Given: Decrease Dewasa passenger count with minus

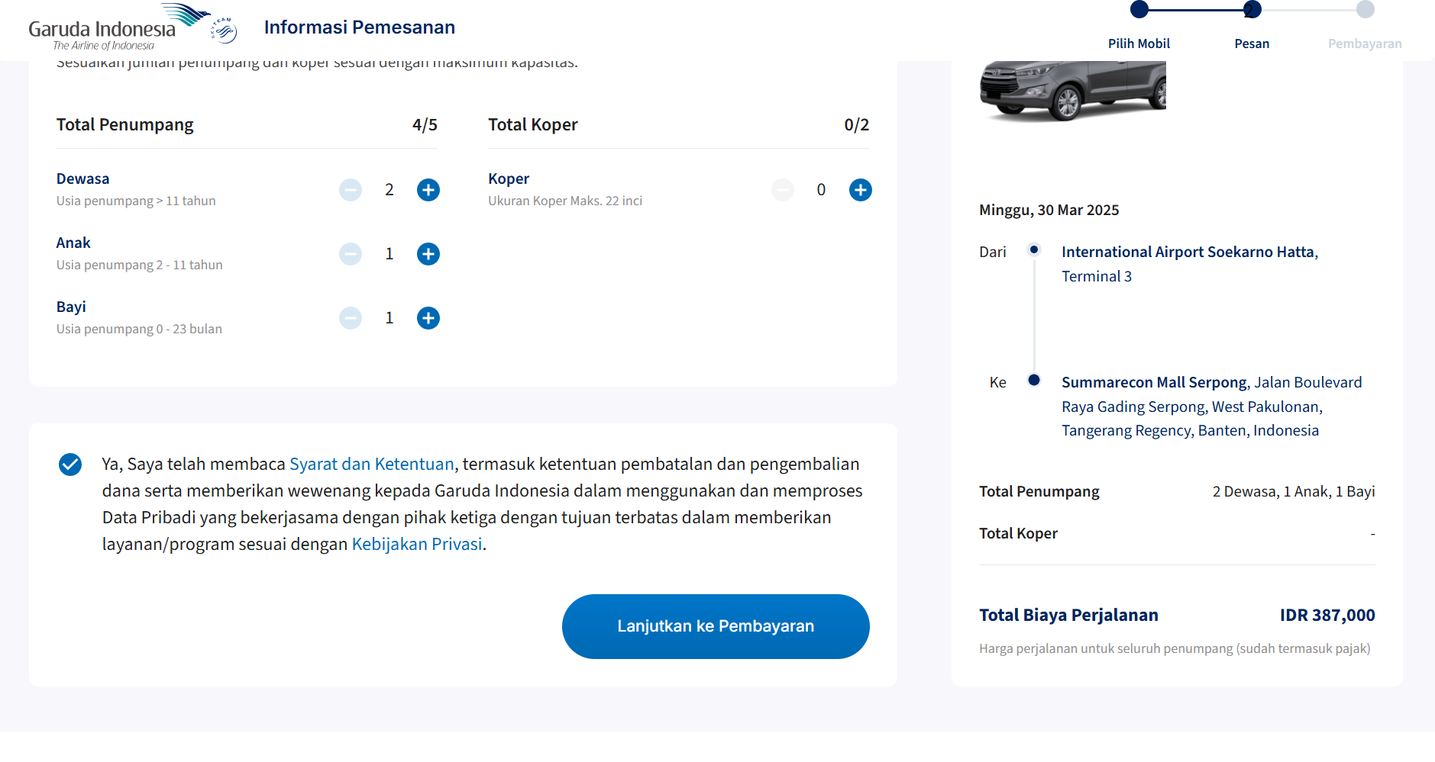Looking at the screenshot, I should (x=351, y=190).
